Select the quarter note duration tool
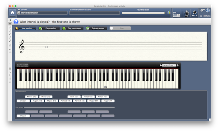Viewport: 219px width, 132px height. click(10, 30)
